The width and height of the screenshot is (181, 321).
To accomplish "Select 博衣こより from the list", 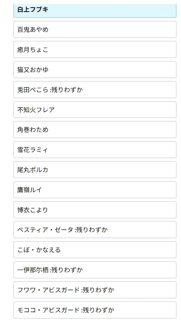I will pyautogui.click(x=95, y=210).
